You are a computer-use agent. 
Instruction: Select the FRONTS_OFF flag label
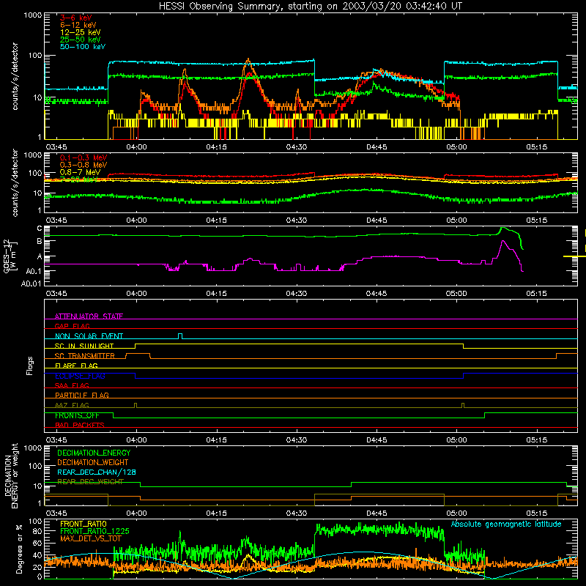click(77, 415)
